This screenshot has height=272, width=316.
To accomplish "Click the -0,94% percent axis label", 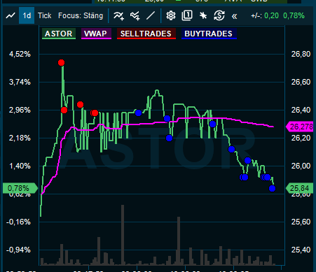I will click(18, 250).
